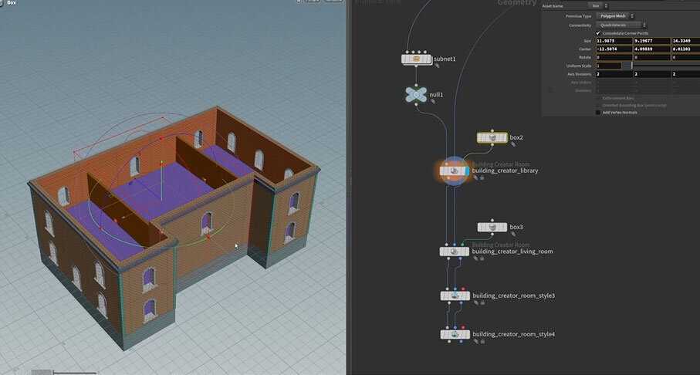Open the Primitive Type dropdown

click(615, 15)
